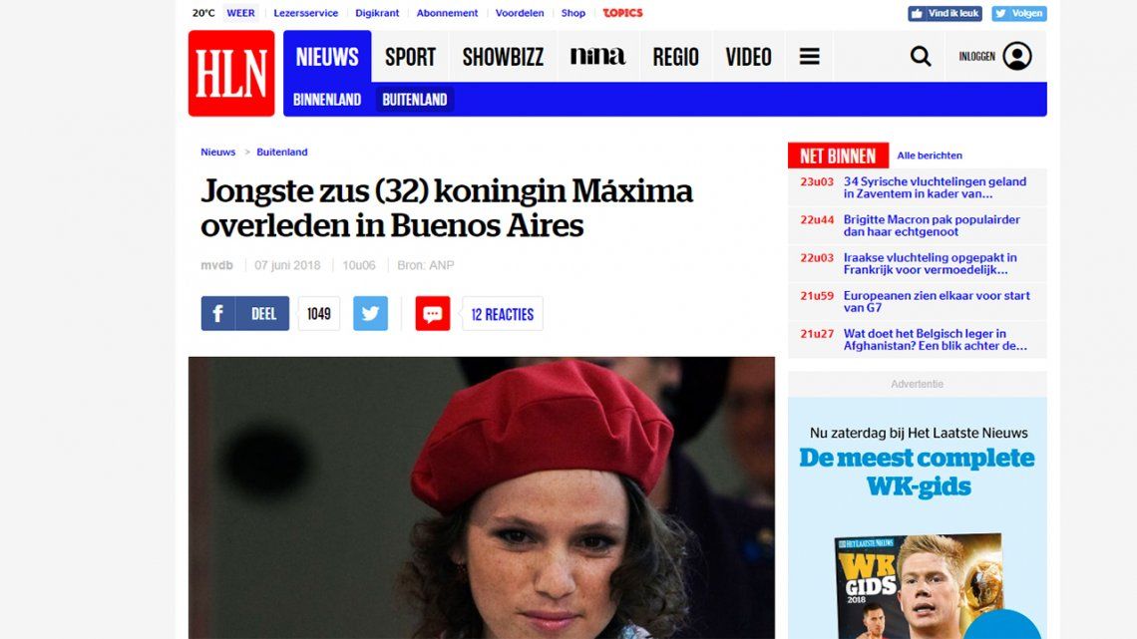Open the nina section logo
The image size is (1137, 639).
[x=597, y=56]
